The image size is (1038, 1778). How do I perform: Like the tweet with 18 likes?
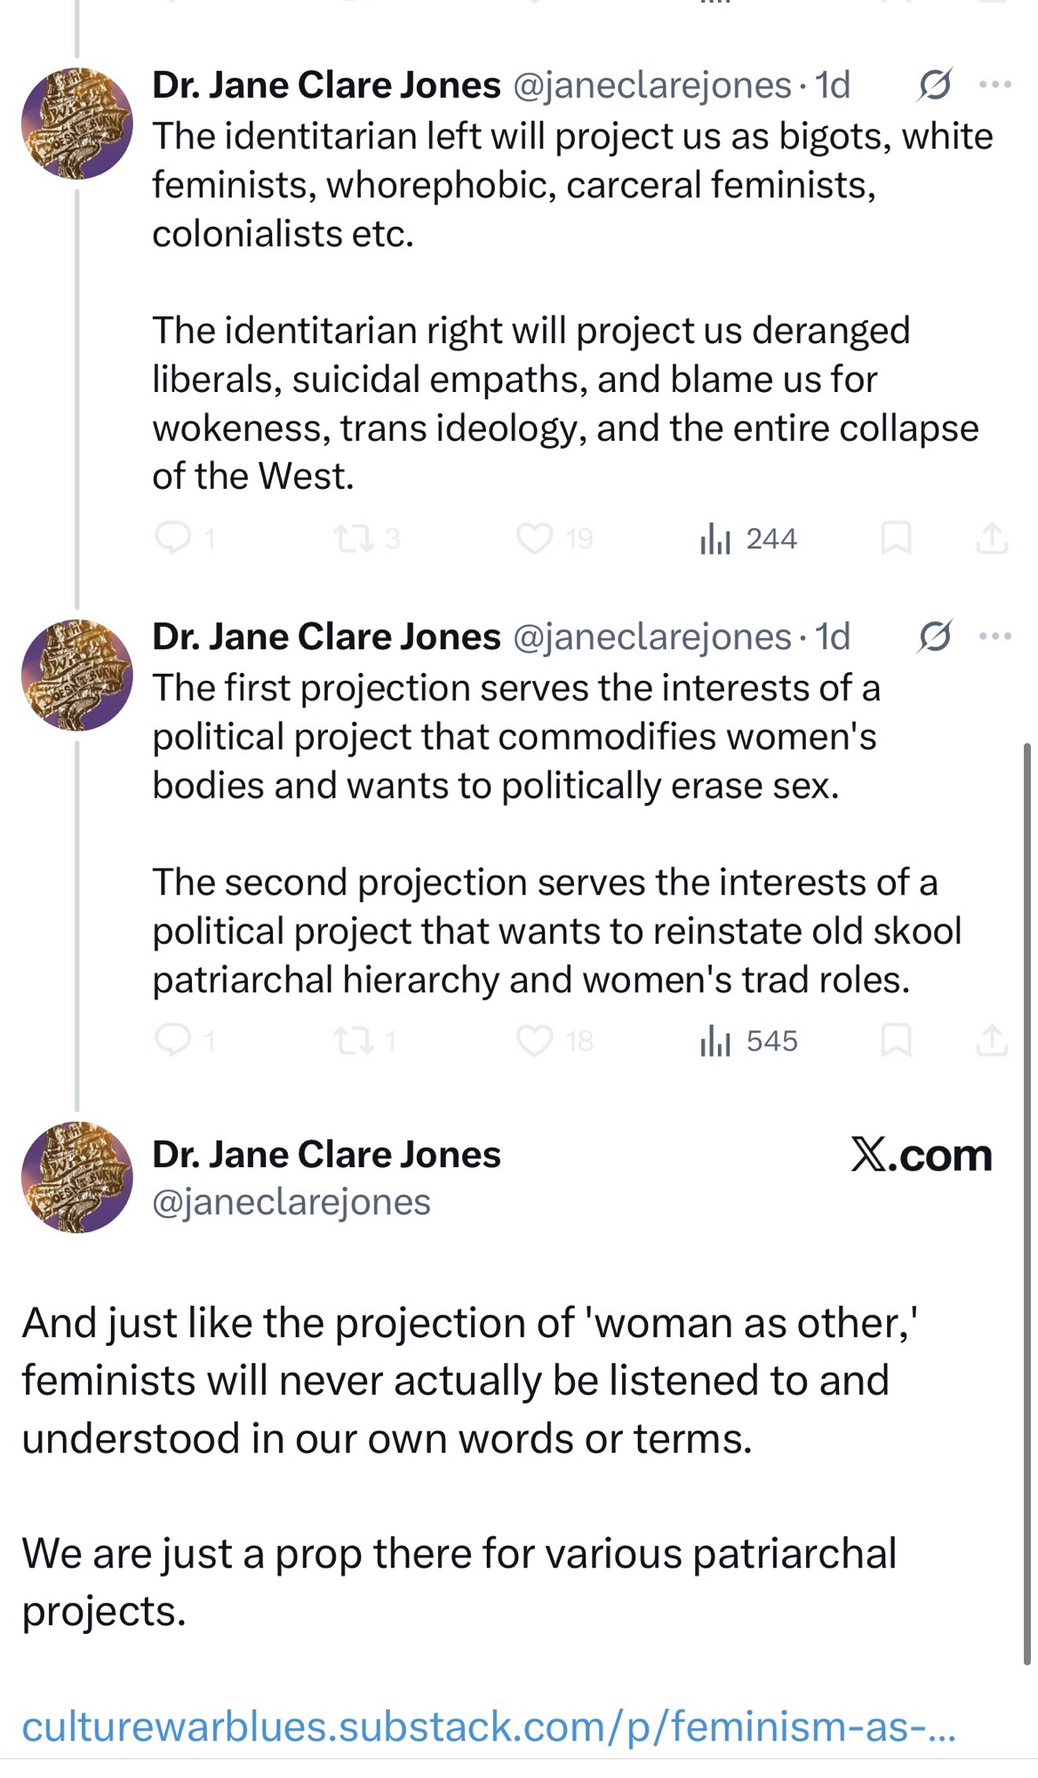point(535,1039)
